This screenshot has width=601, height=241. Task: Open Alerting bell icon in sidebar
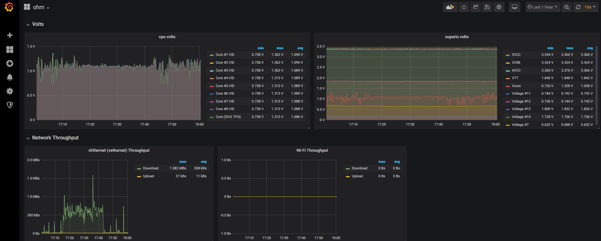tap(10, 77)
